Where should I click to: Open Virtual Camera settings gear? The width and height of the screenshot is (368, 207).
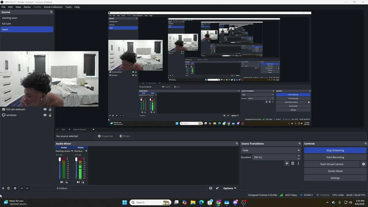point(363,164)
